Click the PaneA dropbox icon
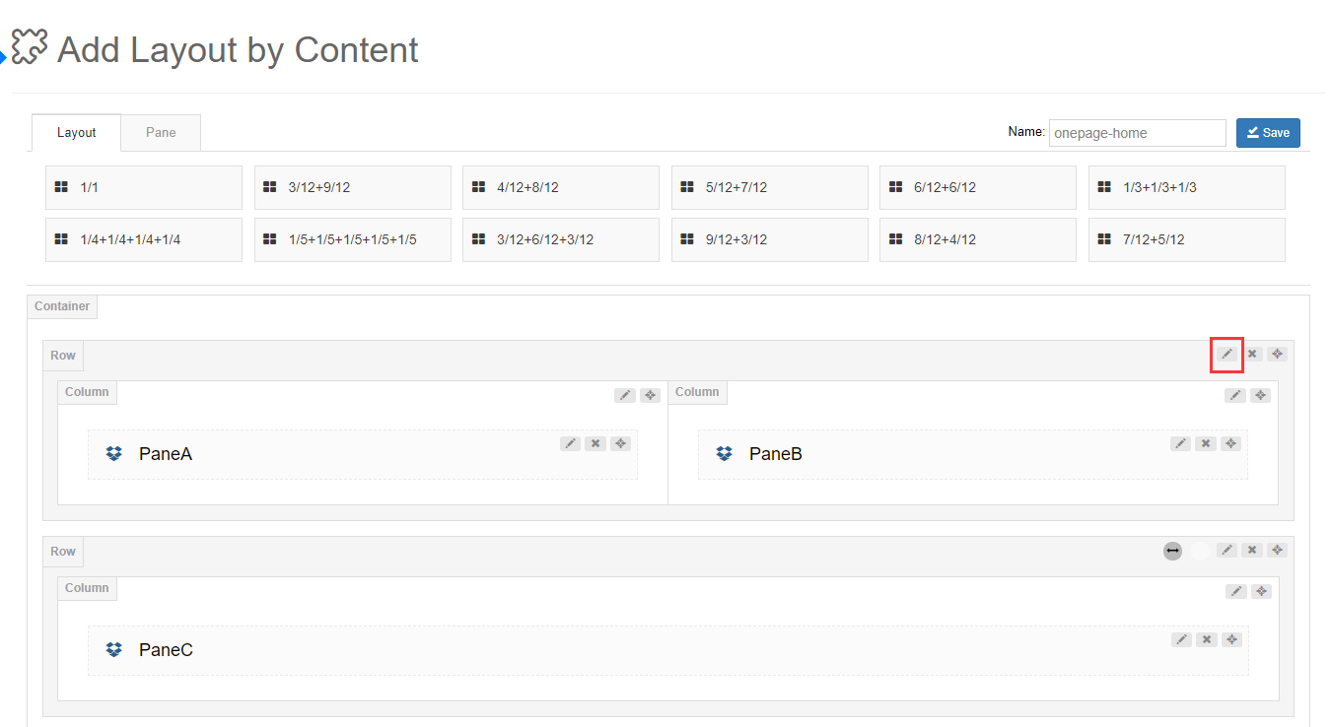The height and width of the screenshot is (727, 1331). click(114, 454)
